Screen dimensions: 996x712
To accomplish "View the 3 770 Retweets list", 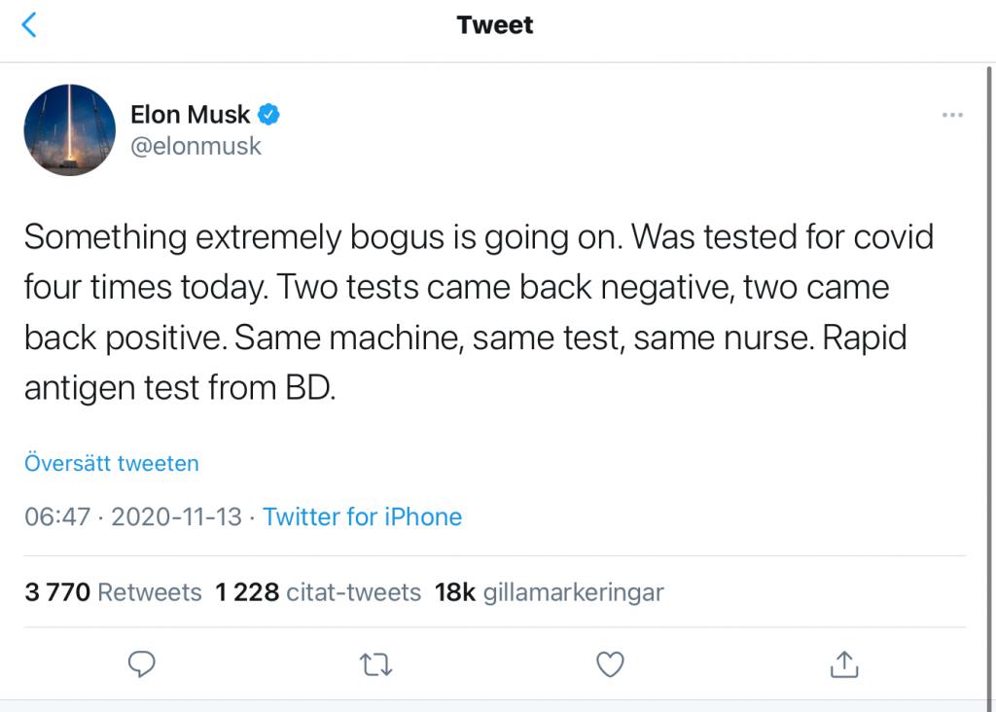I will pyautogui.click(x=113, y=592).
